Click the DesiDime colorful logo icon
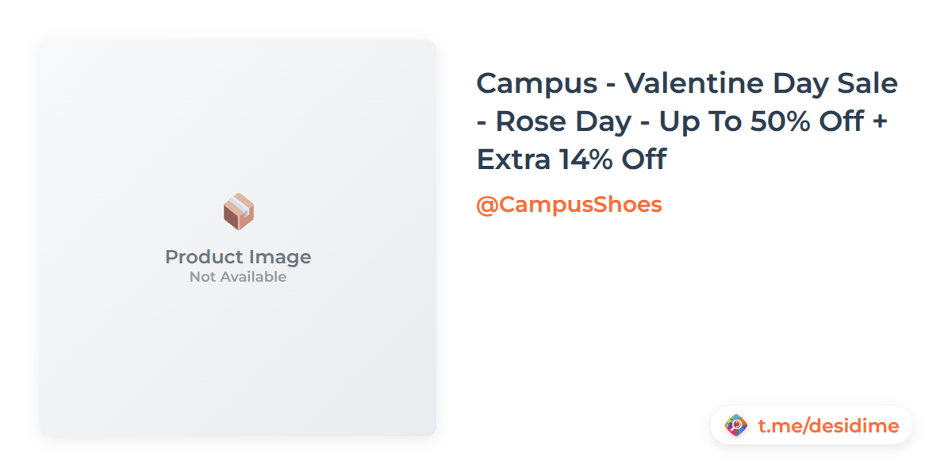Image resolution: width=952 pixels, height=476 pixels. 736,426
